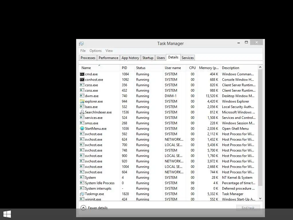Click the Taskmgr.exe process icon
Viewport: 293px width, 220px height.
(82, 194)
